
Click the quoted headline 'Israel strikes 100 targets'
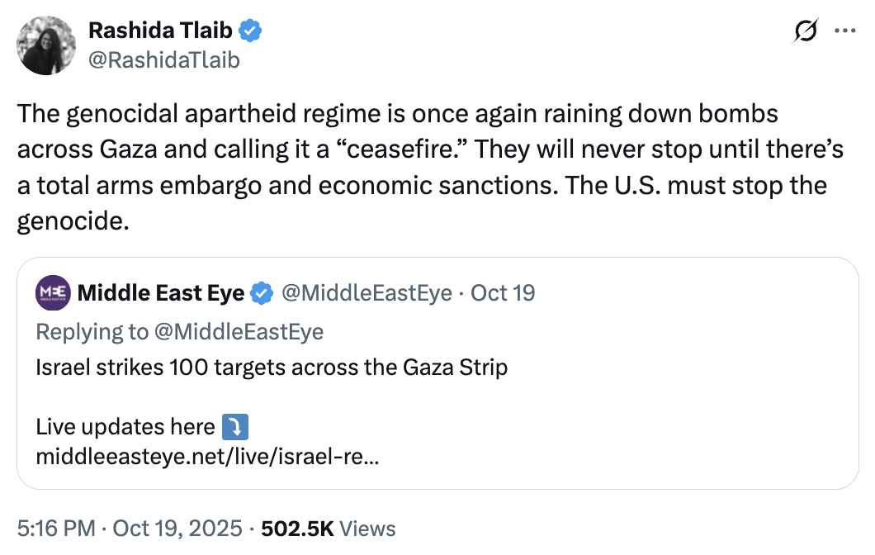pyautogui.click(x=272, y=367)
